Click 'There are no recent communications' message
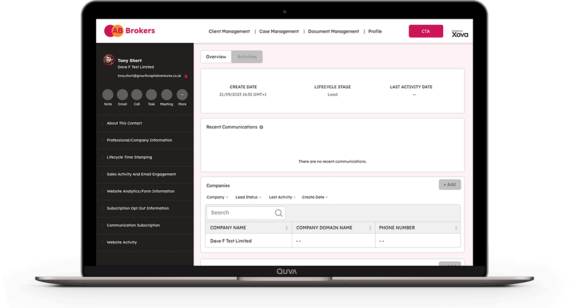This screenshot has height=308, width=572. tap(332, 162)
